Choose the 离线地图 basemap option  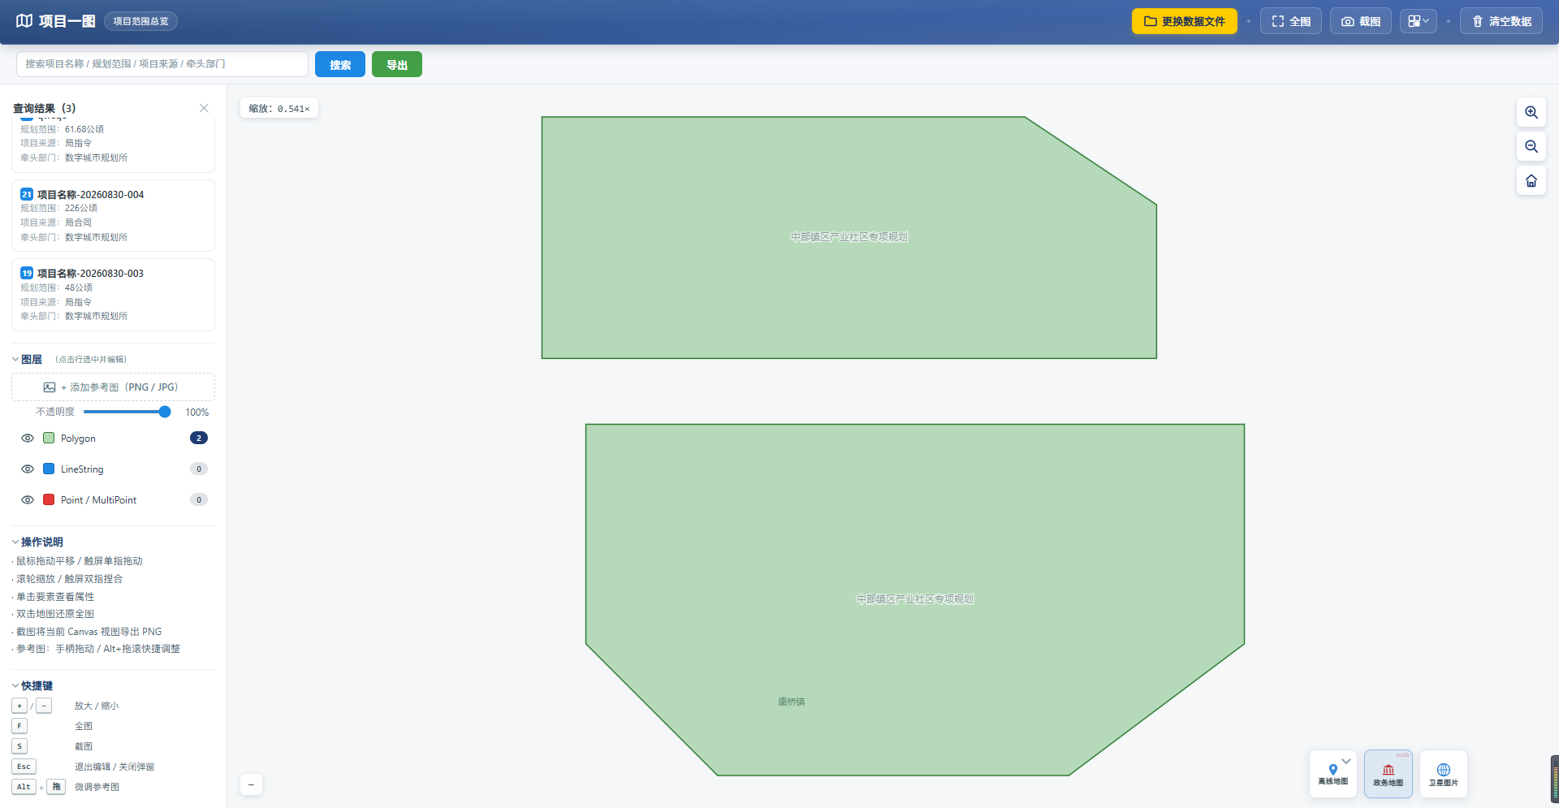coord(1332,774)
